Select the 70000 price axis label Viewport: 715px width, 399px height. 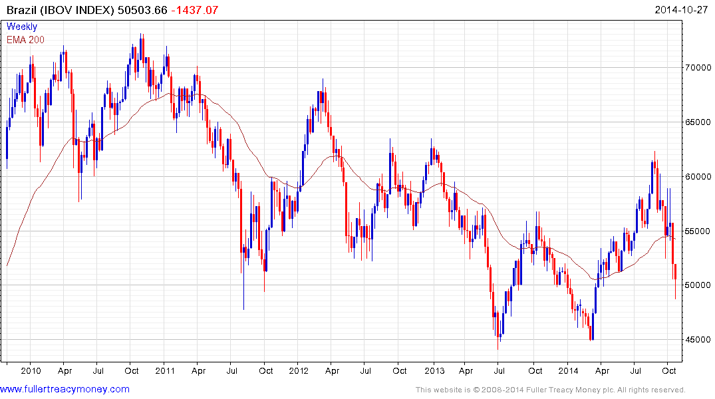(x=698, y=67)
